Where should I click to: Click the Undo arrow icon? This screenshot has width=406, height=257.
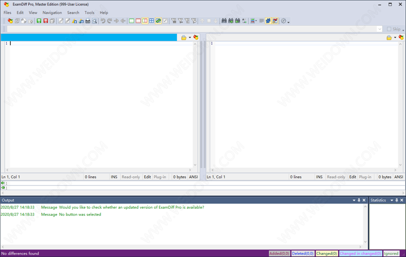(x=103, y=21)
